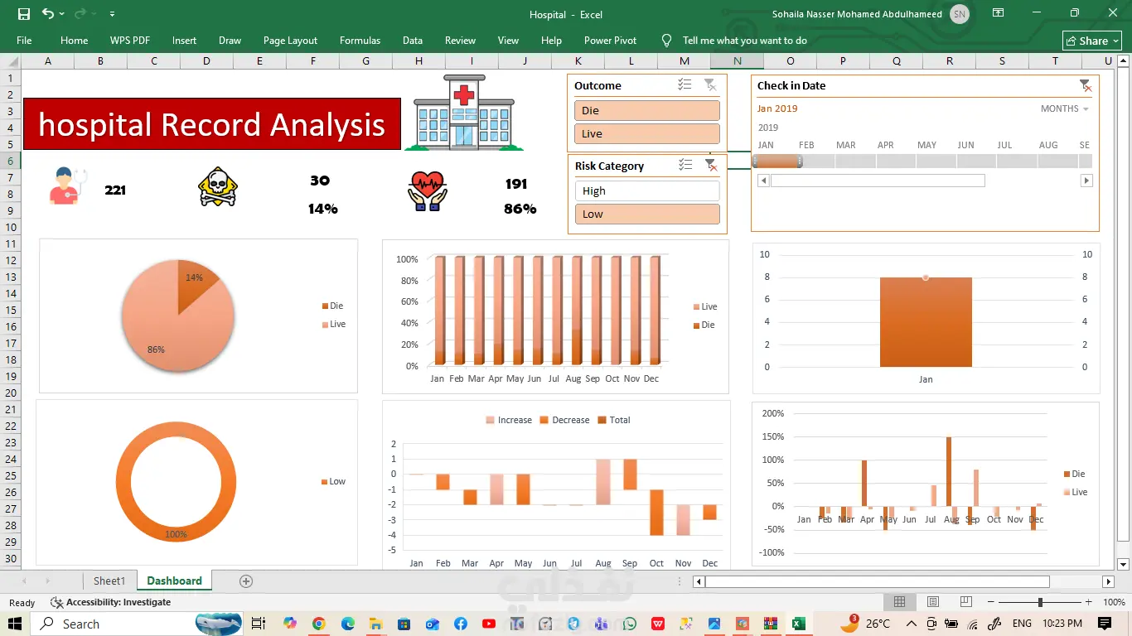Switch to the Power Pivot tab
1132x636 pixels.
click(x=610, y=40)
